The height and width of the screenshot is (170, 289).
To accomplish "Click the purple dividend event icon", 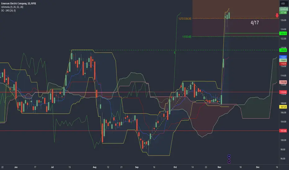I will [x=229, y=156].
